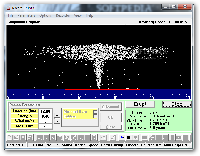
Task: Click the toolbar icon with small arrow dots
Action: pyautogui.click(x=165, y=138)
